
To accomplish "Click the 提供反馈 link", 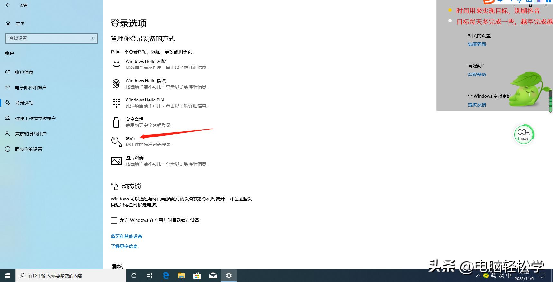I will 477,105.
